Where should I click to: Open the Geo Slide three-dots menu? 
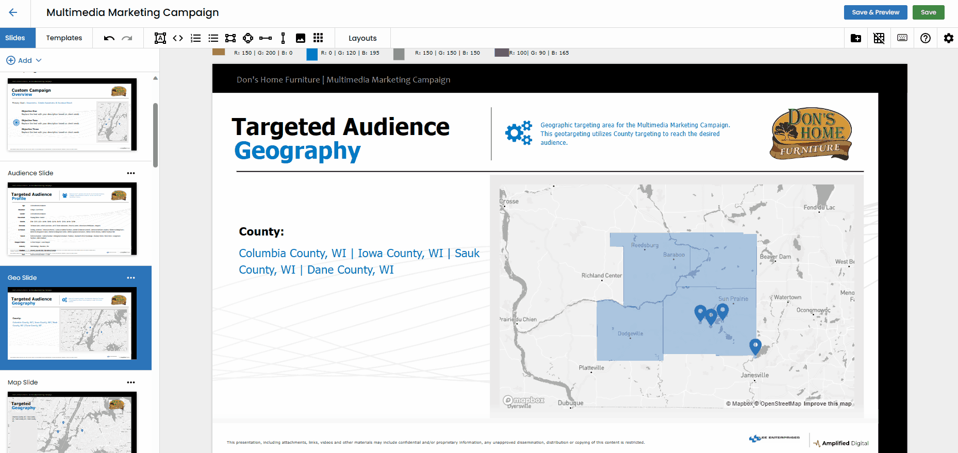click(x=131, y=278)
